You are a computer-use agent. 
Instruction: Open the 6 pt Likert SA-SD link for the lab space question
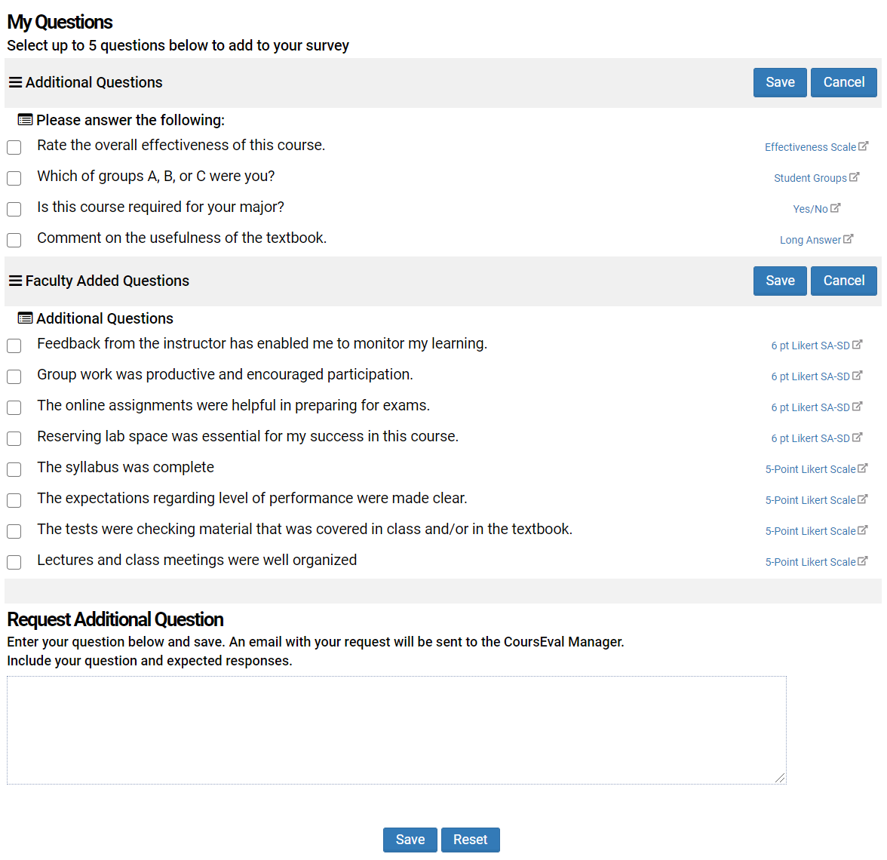click(x=810, y=438)
